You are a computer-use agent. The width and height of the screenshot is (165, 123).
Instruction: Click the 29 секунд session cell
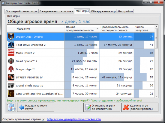pyautogui.click(x=116, y=53)
